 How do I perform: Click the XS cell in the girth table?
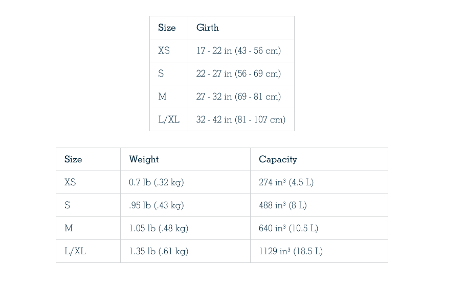164,51
